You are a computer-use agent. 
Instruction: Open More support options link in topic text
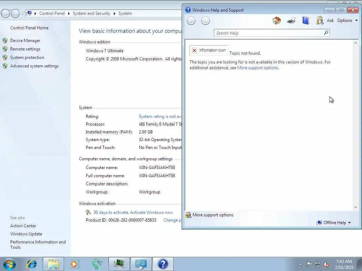tap(257, 68)
